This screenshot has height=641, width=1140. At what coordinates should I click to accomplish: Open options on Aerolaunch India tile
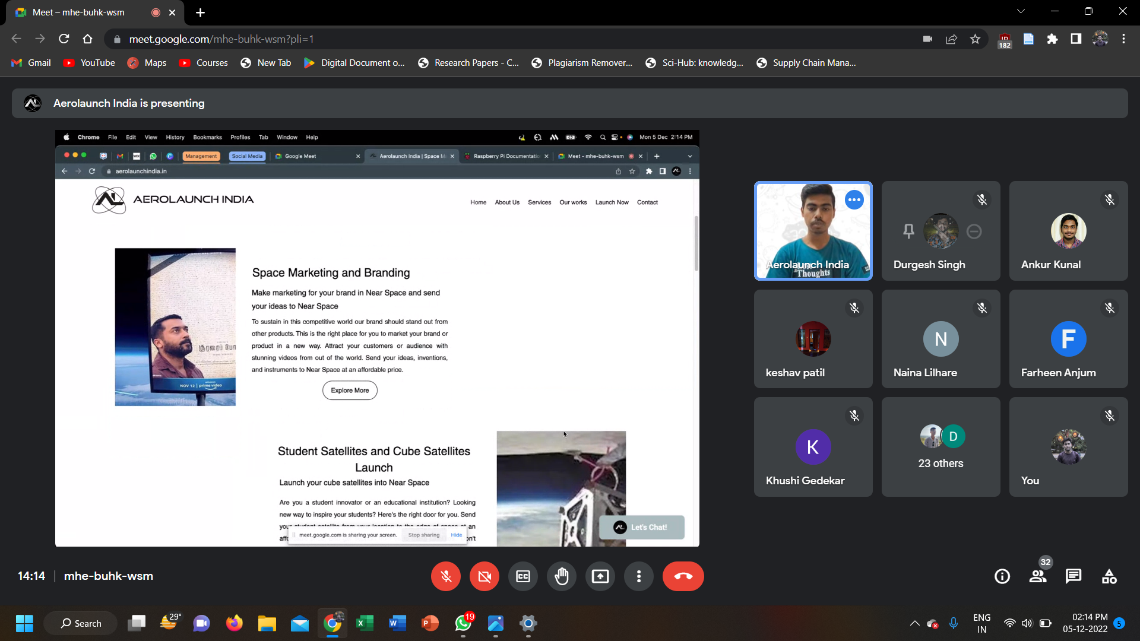click(x=854, y=200)
